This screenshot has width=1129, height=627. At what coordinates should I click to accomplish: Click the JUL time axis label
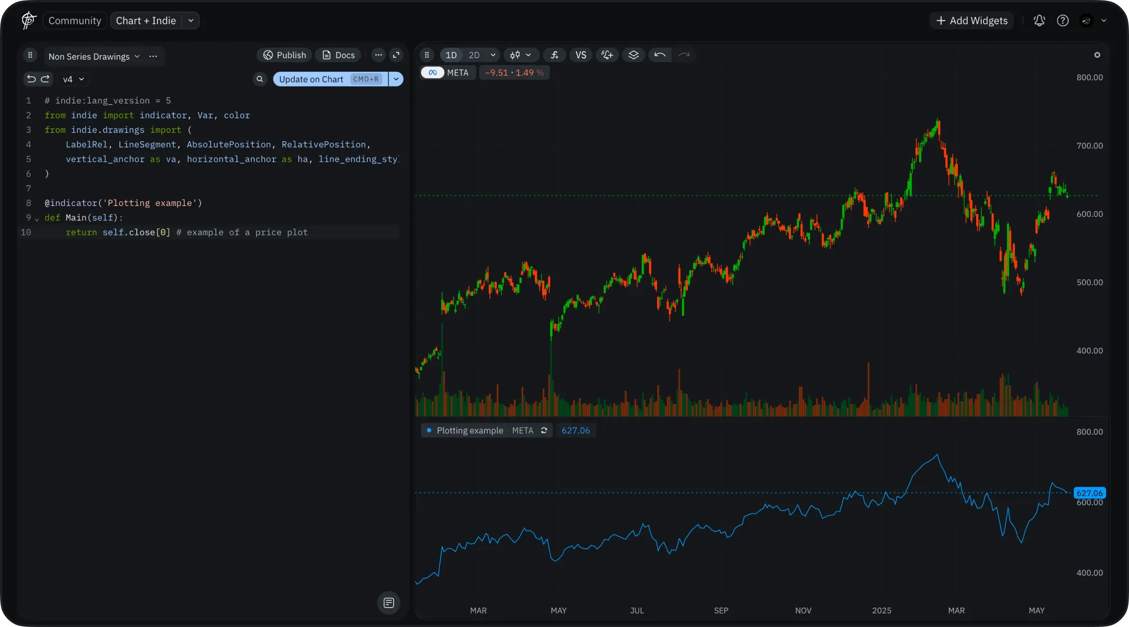point(637,611)
